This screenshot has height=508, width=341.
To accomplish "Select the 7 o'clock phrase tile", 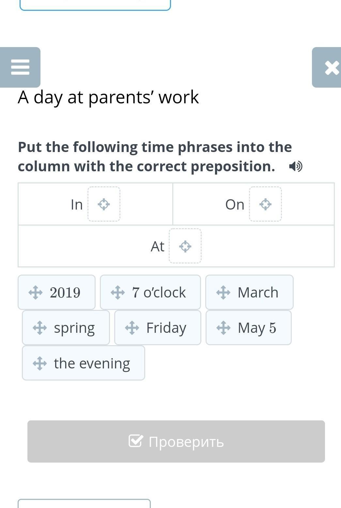I will [150, 292].
